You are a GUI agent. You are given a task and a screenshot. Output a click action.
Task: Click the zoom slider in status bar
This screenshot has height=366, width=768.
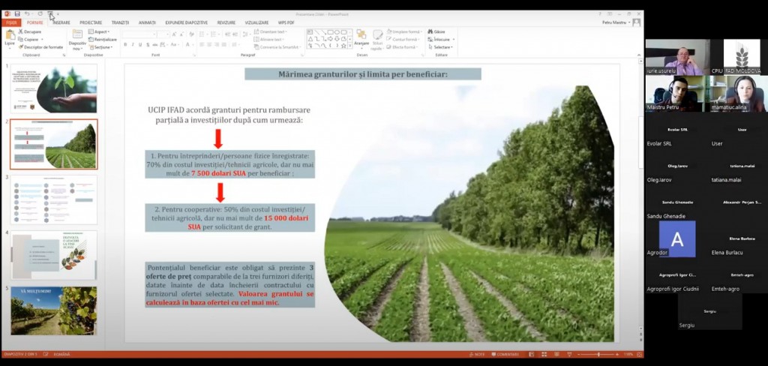click(598, 354)
